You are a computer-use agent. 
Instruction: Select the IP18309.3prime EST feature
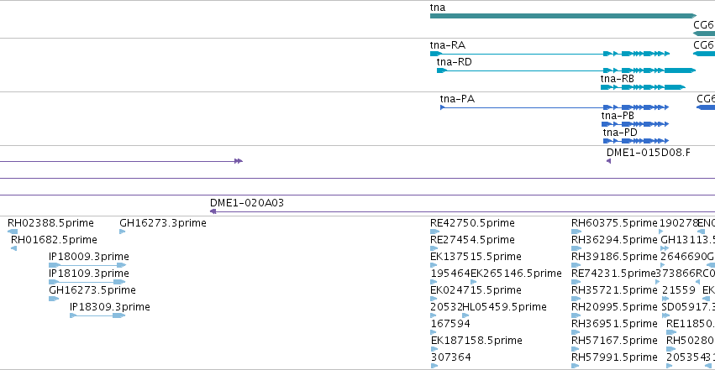pyautogui.click(x=97, y=315)
